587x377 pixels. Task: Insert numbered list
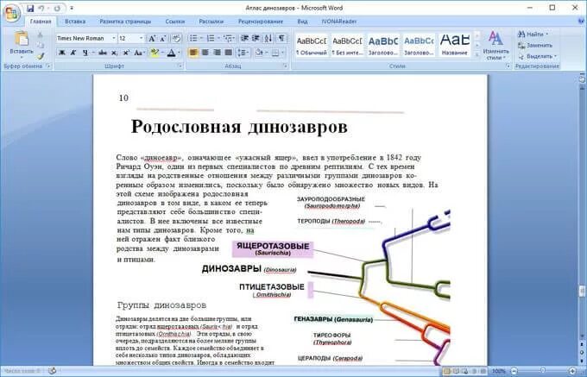pyautogui.click(x=211, y=39)
